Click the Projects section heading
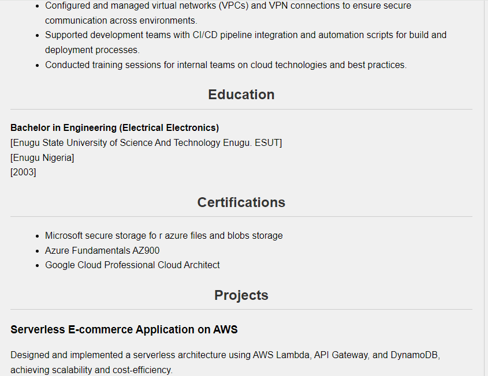Viewport: 488px width, 376px height. (241, 295)
